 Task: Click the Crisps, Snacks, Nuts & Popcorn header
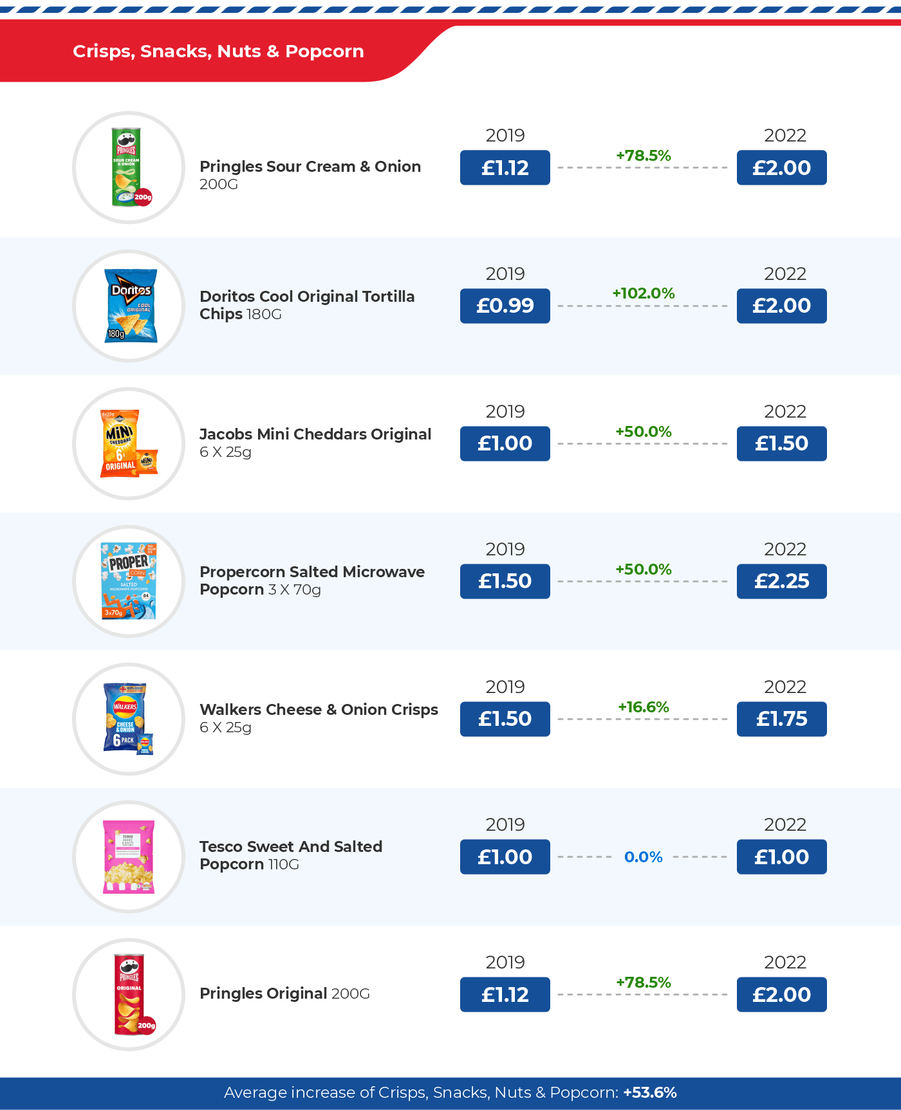(218, 51)
